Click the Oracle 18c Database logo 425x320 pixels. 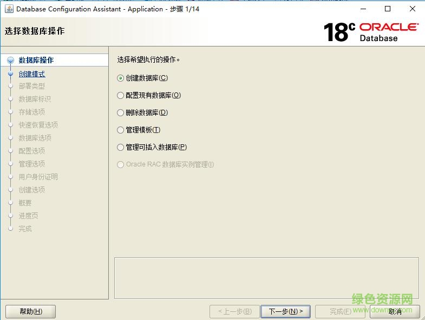click(x=371, y=32)
